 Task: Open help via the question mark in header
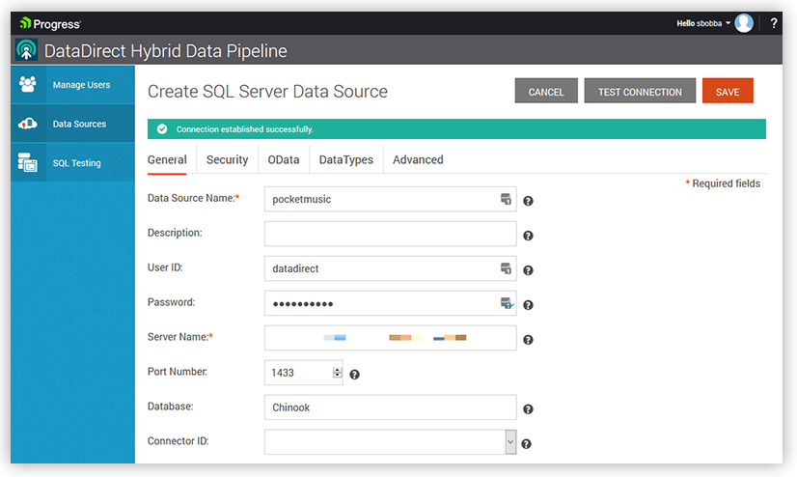click(x=774, y=23)
